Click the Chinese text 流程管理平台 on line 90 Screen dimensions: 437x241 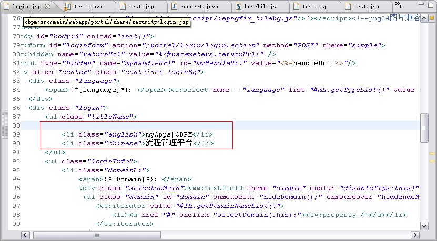pos(169,143)
